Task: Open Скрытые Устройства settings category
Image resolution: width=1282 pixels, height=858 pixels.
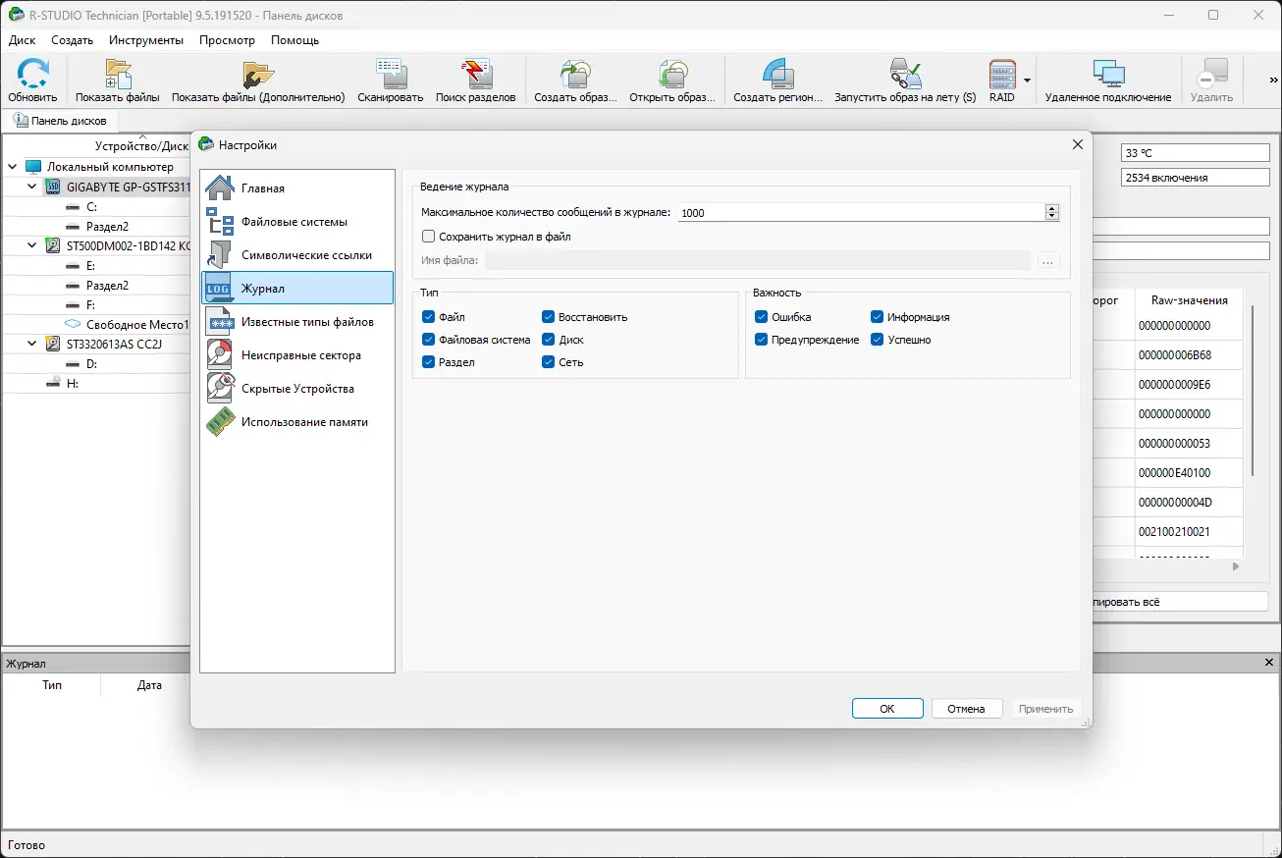Action: (296, 388)
